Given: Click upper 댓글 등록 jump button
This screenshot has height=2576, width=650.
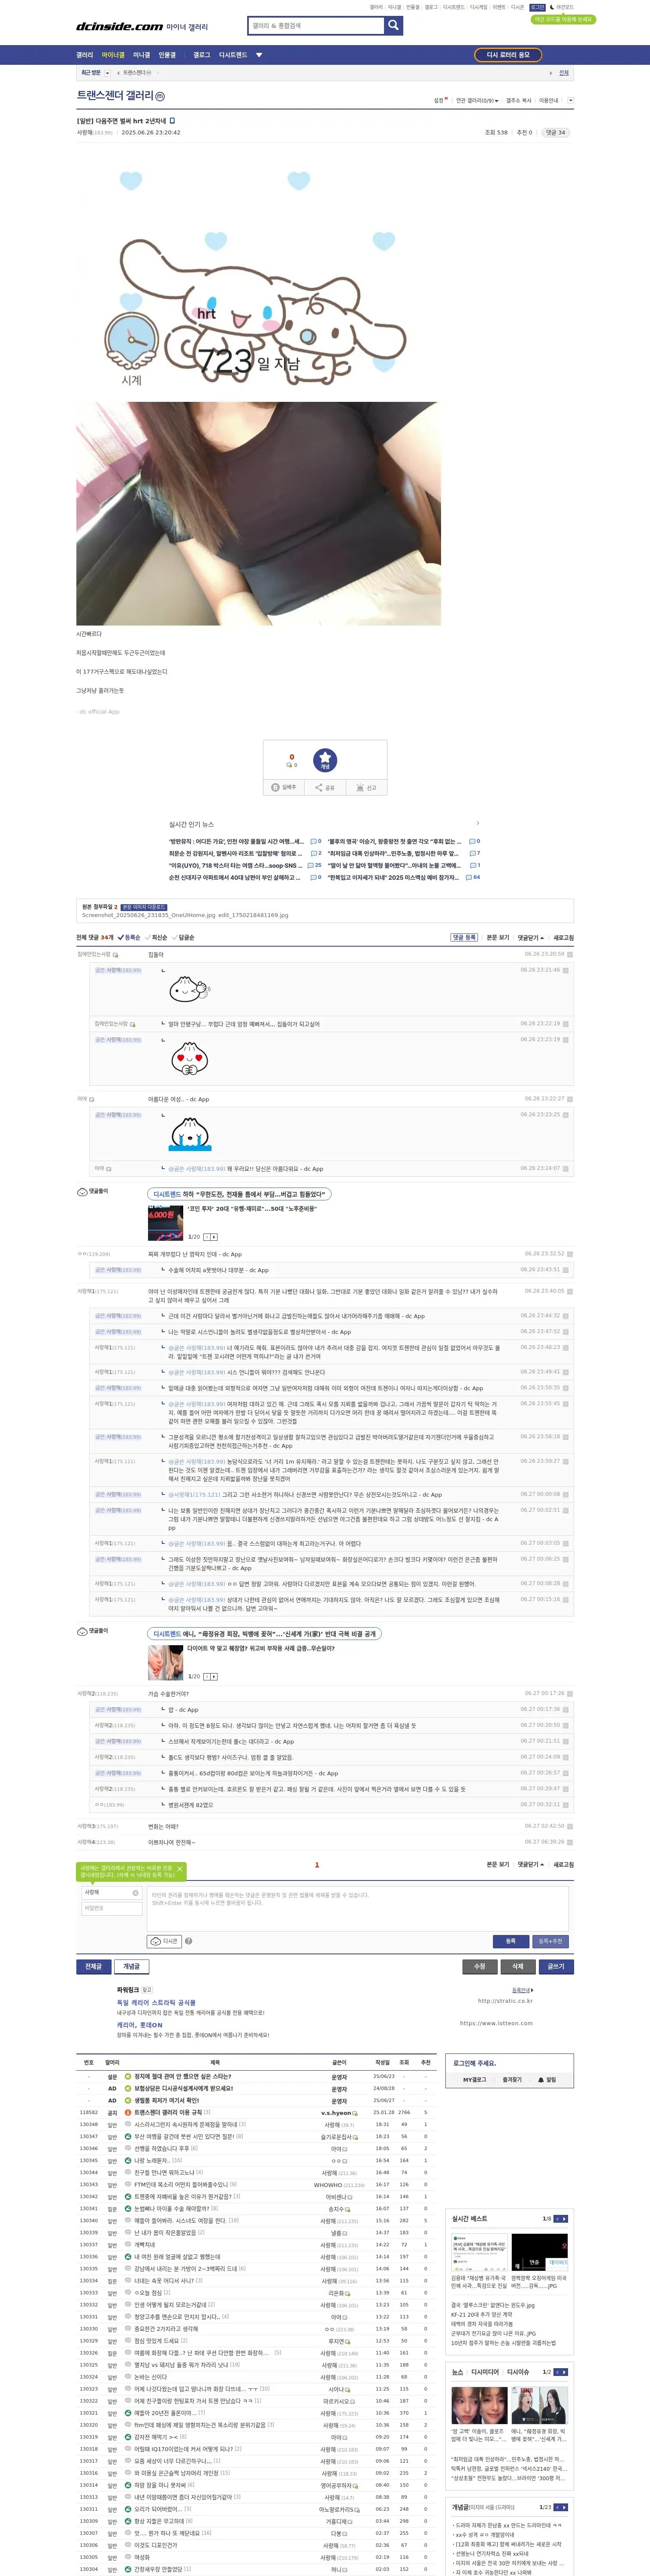Looking at the screenshot, I should pos(464,938).
